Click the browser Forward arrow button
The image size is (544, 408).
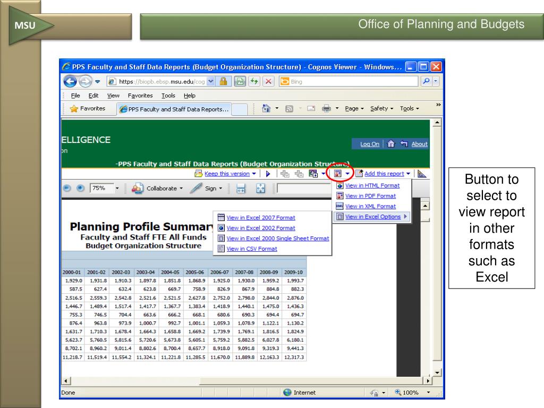[85, 81]
